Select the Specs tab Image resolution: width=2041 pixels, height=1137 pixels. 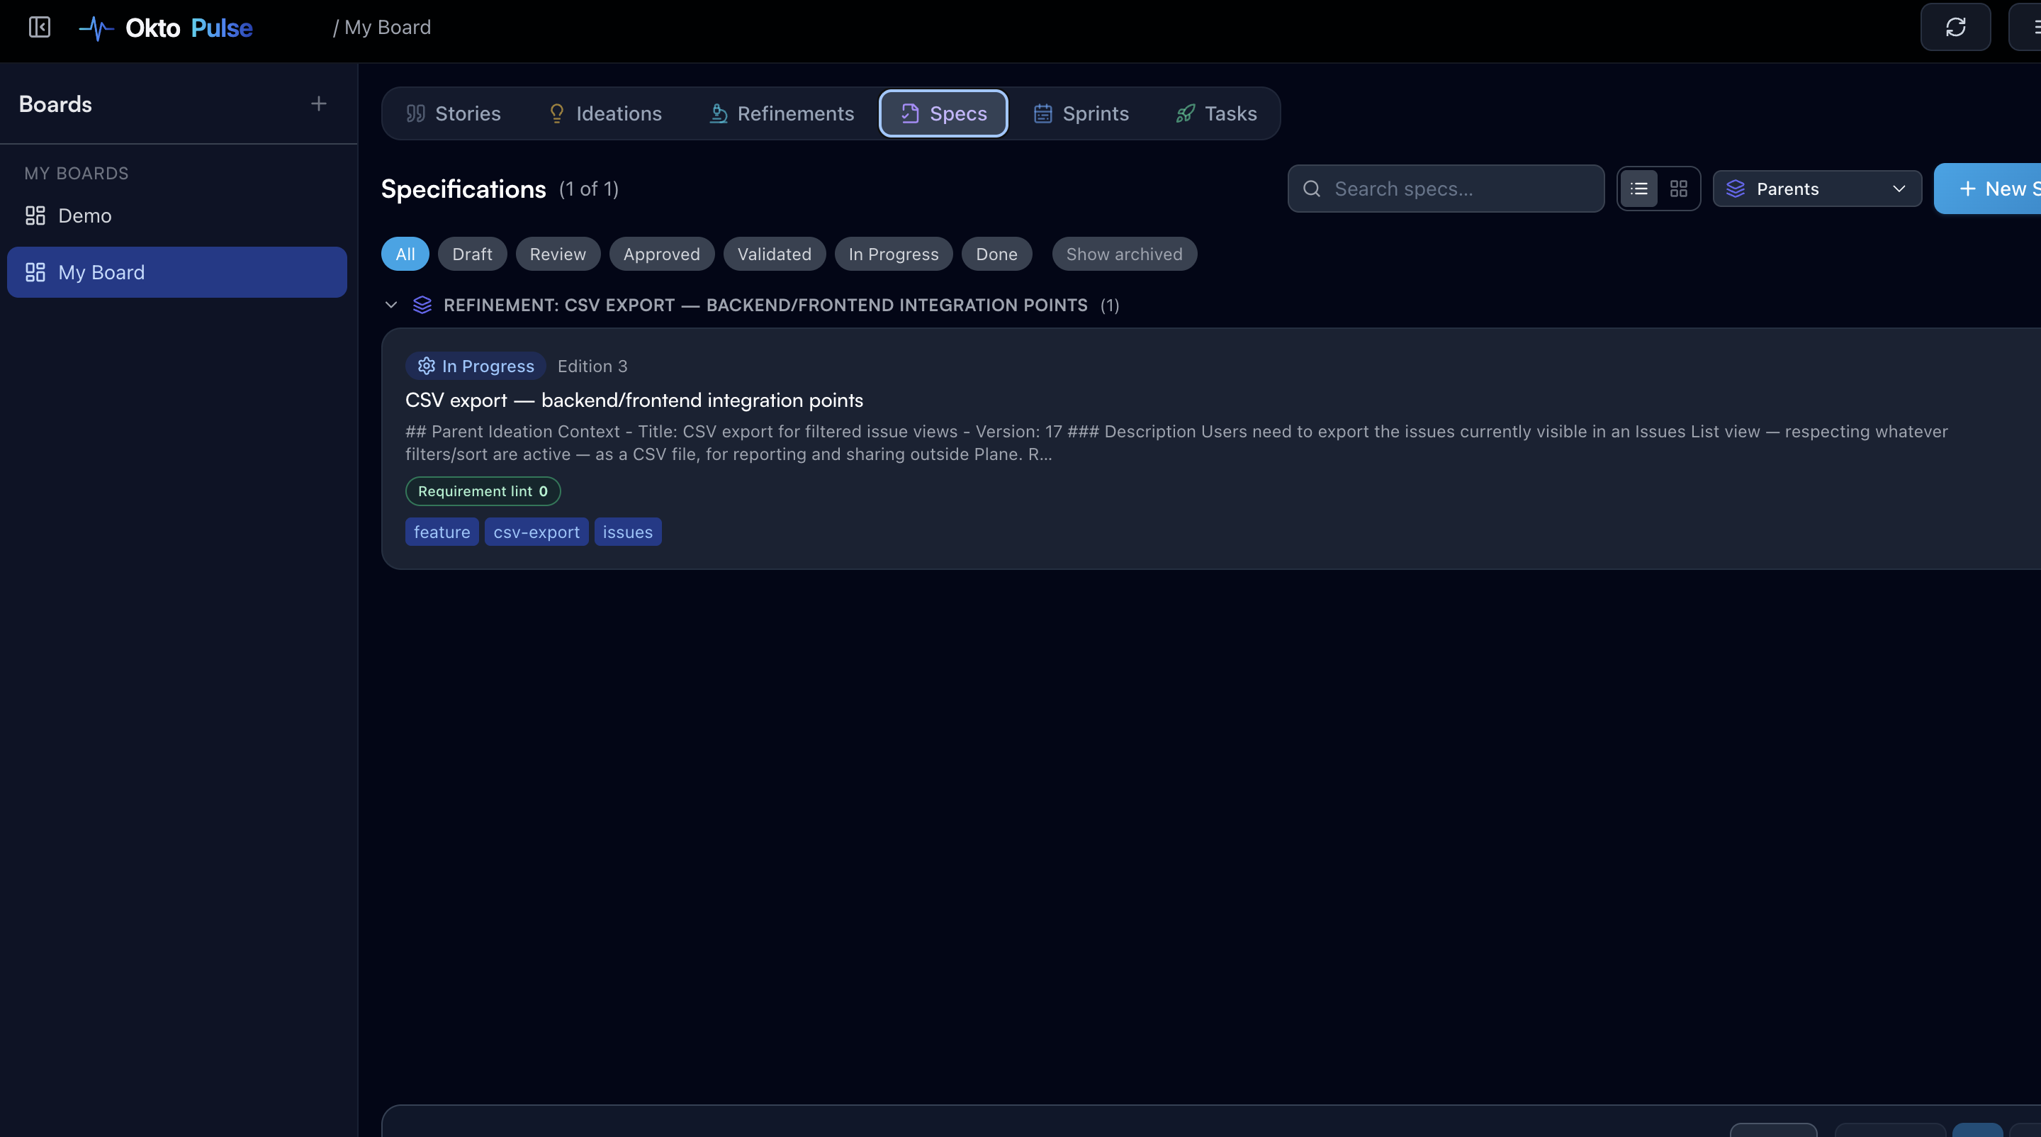[944, 113]
